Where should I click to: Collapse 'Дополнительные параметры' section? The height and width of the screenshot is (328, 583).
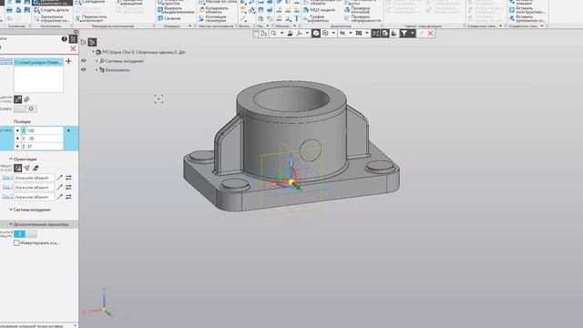tap(11, 224)
